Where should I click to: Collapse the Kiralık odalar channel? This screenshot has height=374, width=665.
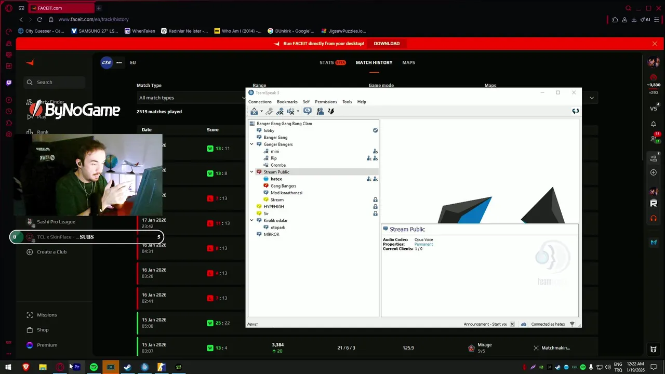point(252,220)
